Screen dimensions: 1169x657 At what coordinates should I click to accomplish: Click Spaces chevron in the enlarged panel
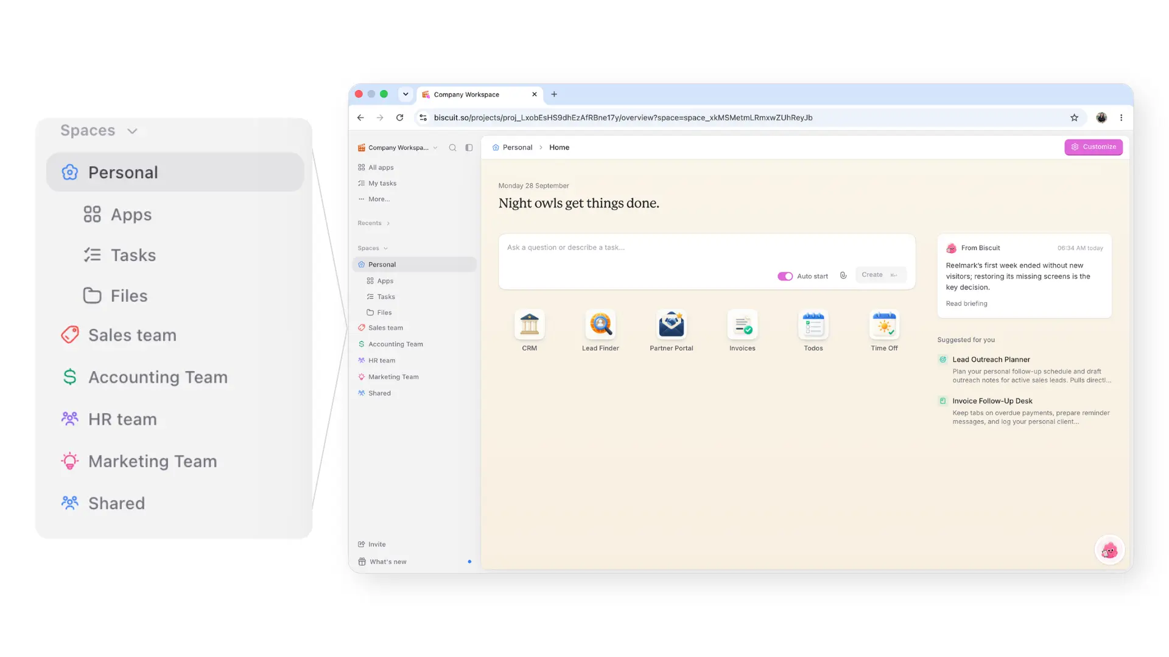(x=132, y=131)
